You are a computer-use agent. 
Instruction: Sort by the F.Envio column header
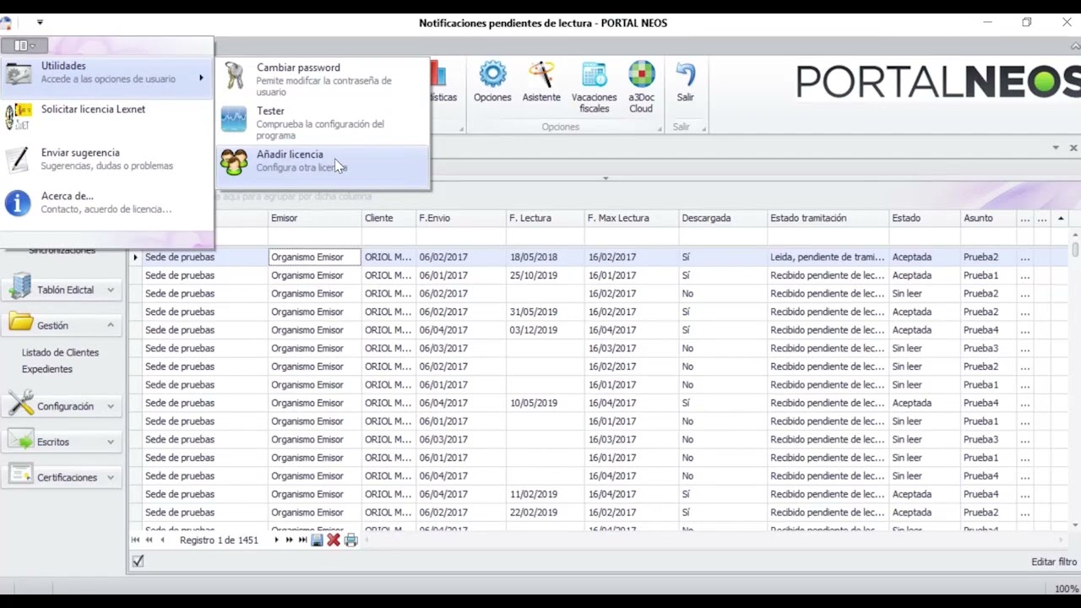(461, 218)
